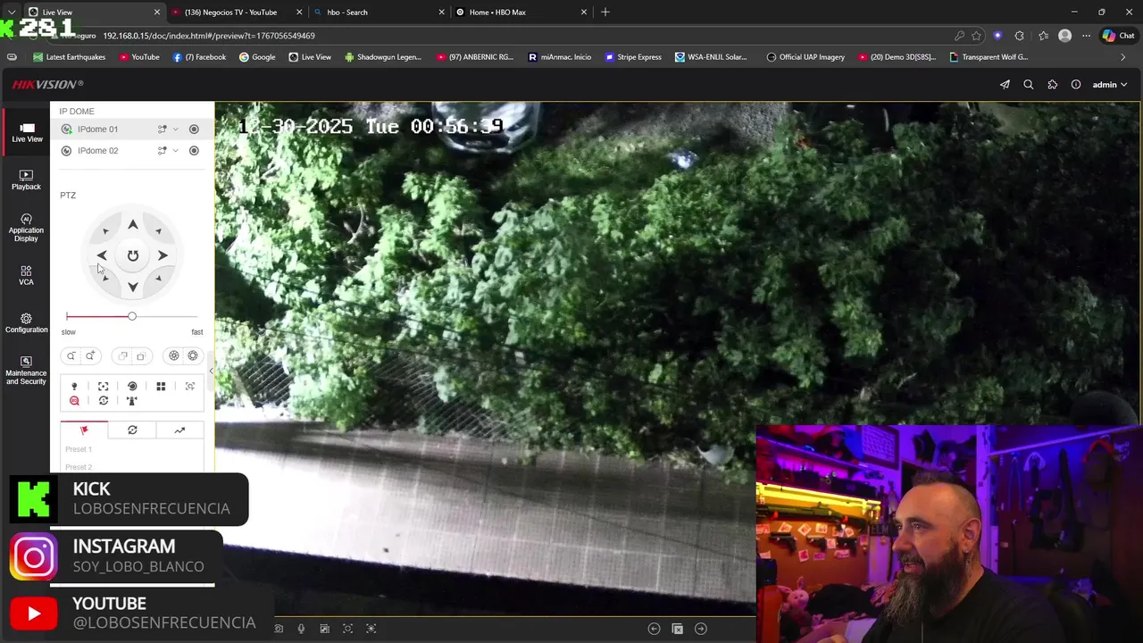Toggle the red 3D zoom icon

click(x=74, y=401)
